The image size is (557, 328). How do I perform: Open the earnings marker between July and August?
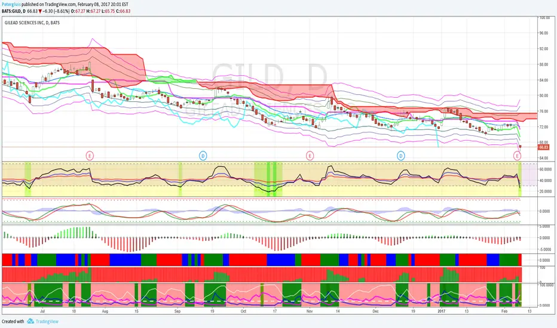90,155
